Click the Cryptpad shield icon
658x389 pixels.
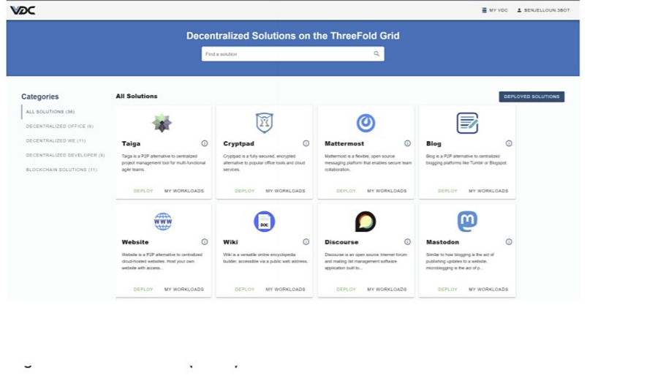click(x=265, y=123)
